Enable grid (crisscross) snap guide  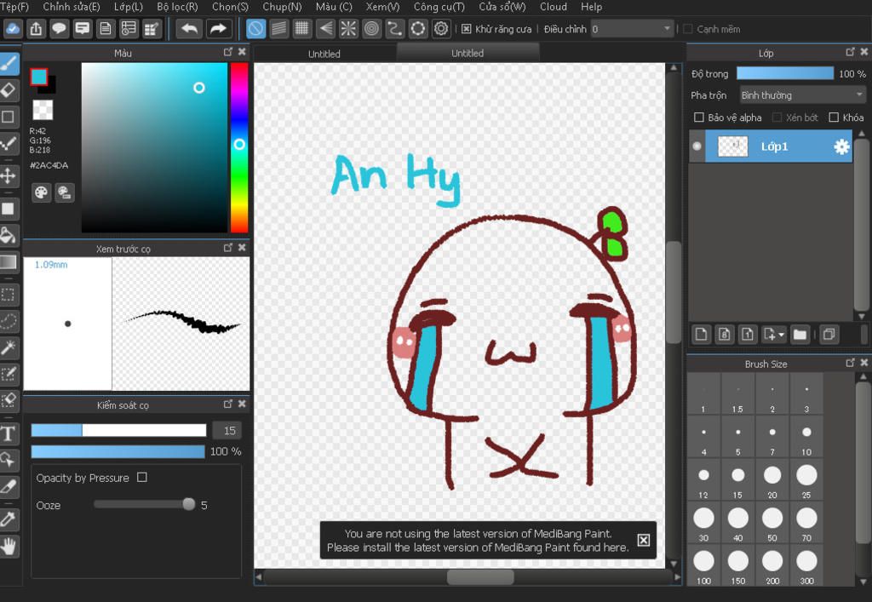[302, 29]
